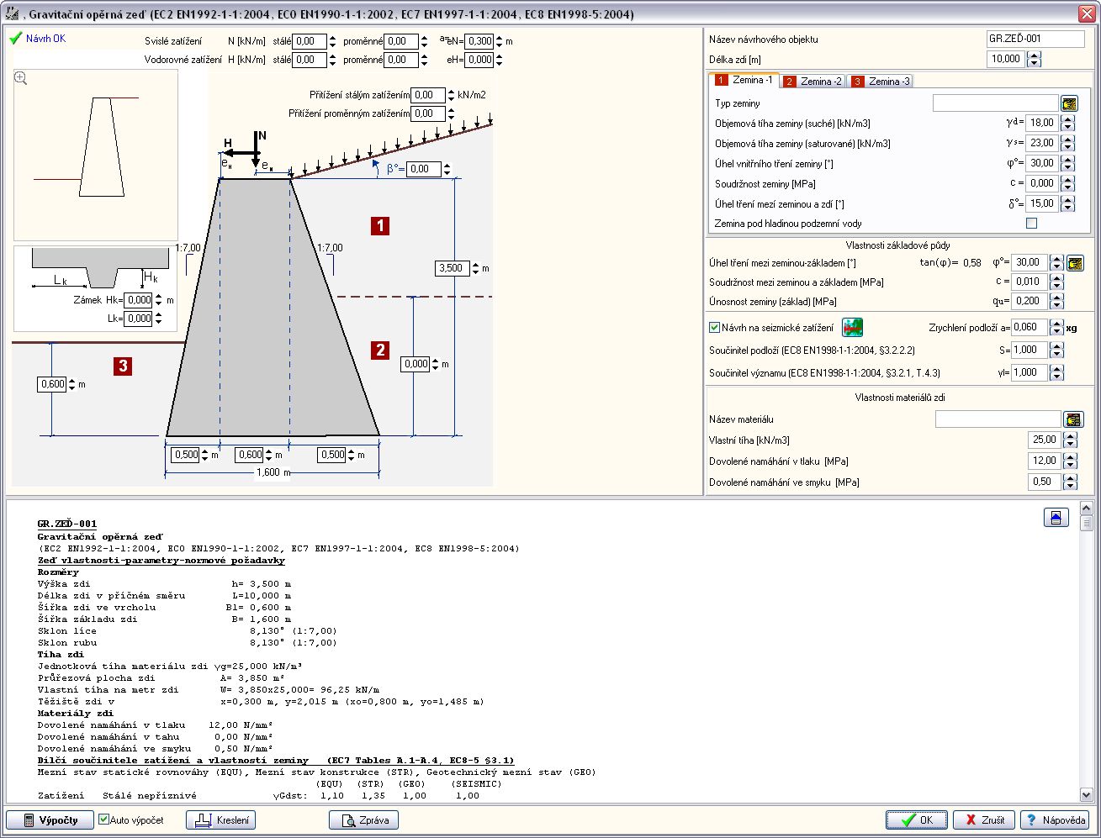Click the Přitížení stálým zatížením field
Screen dimensions: 1101x838
427,95
